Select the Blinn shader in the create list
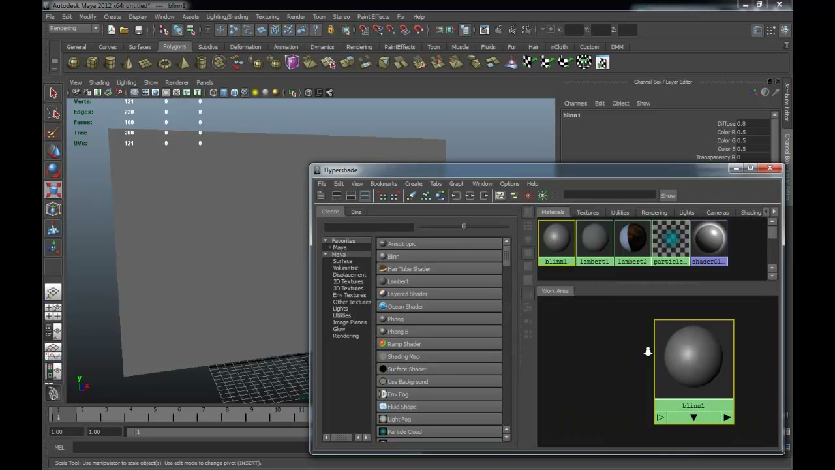This screenshot has height=470, width=835. pyautogui.click(x=439, y=257)
